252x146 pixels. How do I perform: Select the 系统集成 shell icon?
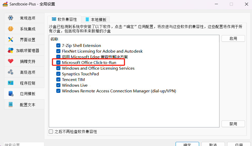click(11, 29)
